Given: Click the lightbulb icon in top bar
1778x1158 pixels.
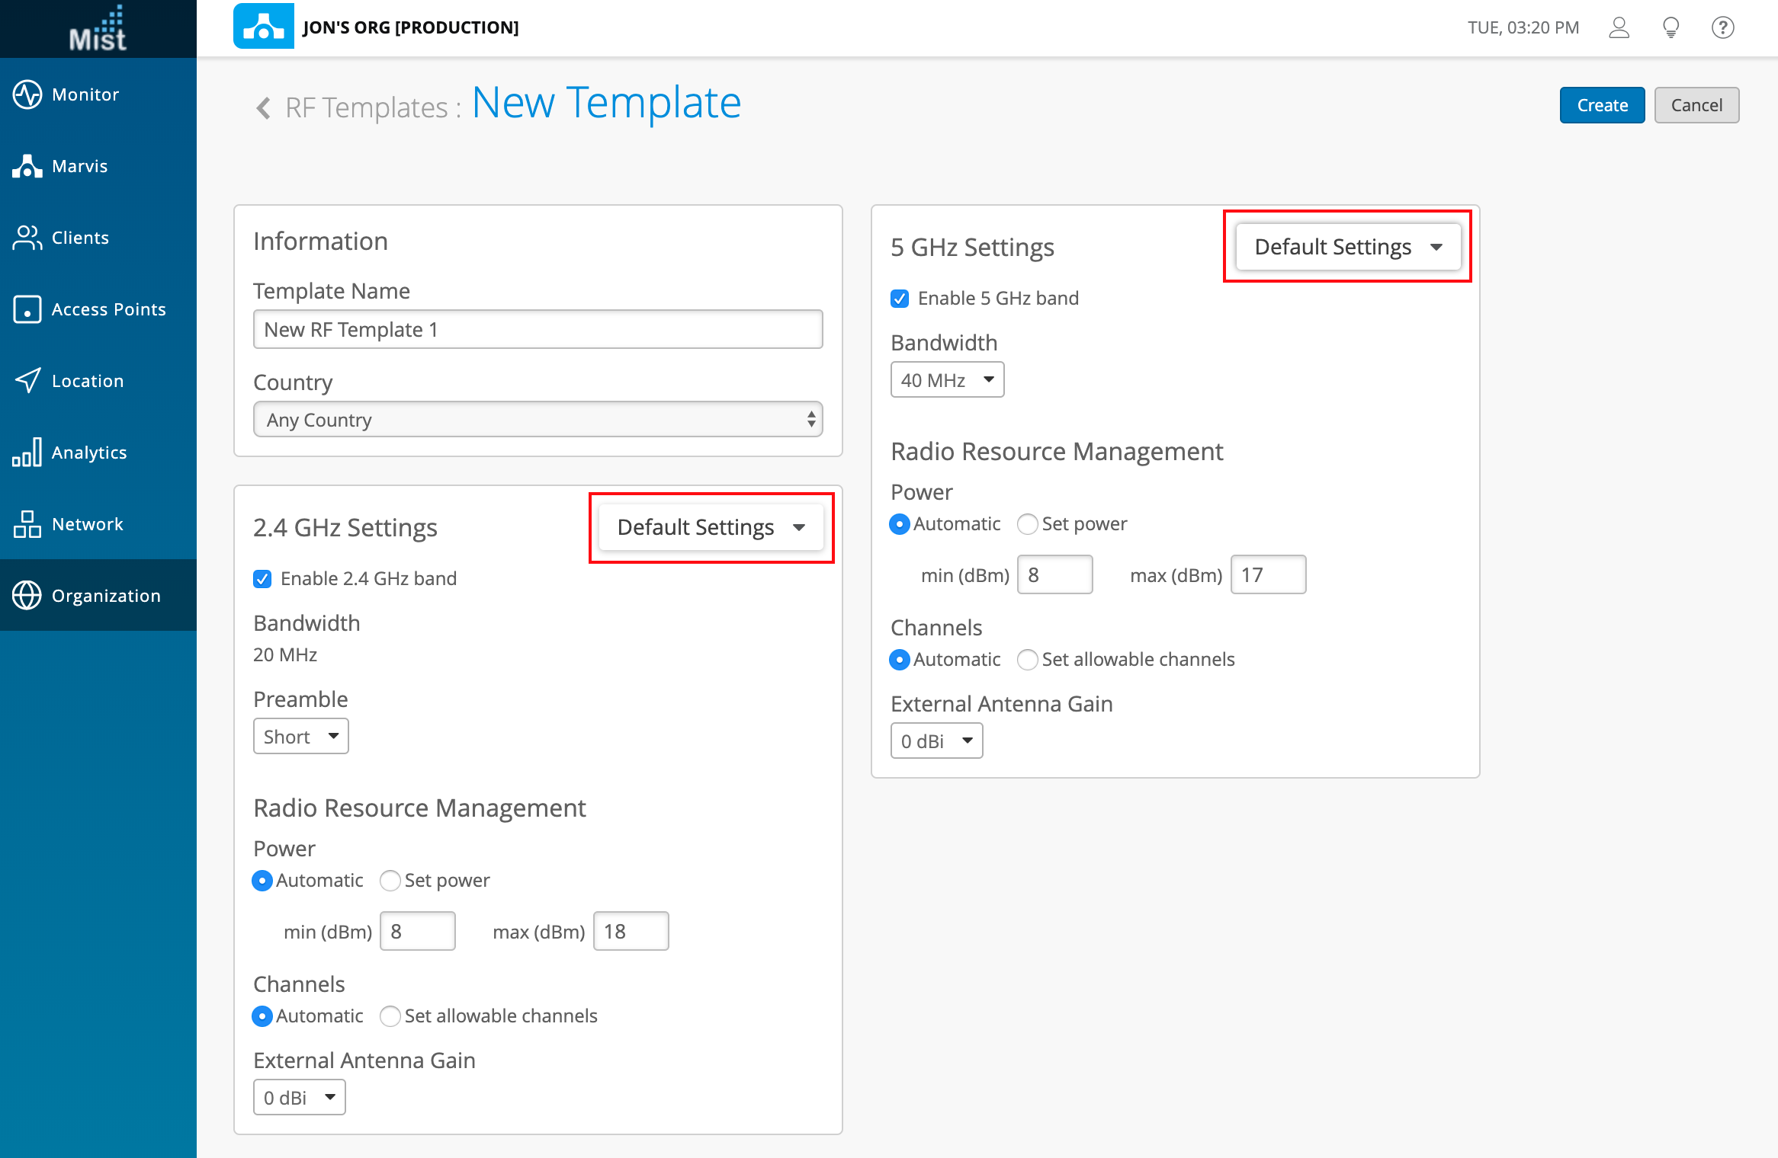Looking at the screenshot, I should pyautogui.click(x=1670, y=28).
